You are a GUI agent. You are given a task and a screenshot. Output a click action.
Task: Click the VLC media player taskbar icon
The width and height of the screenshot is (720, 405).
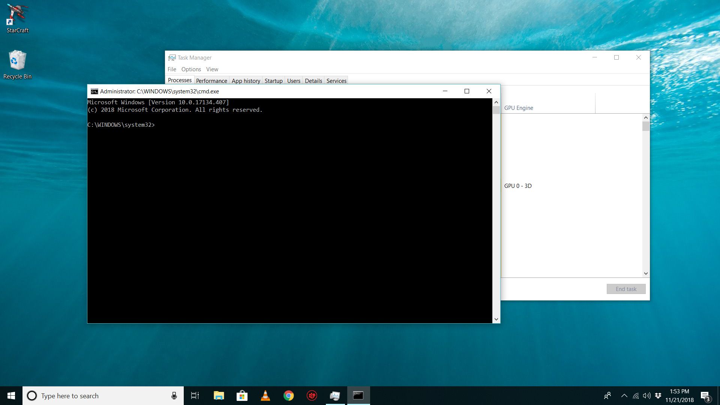[265, 395]
